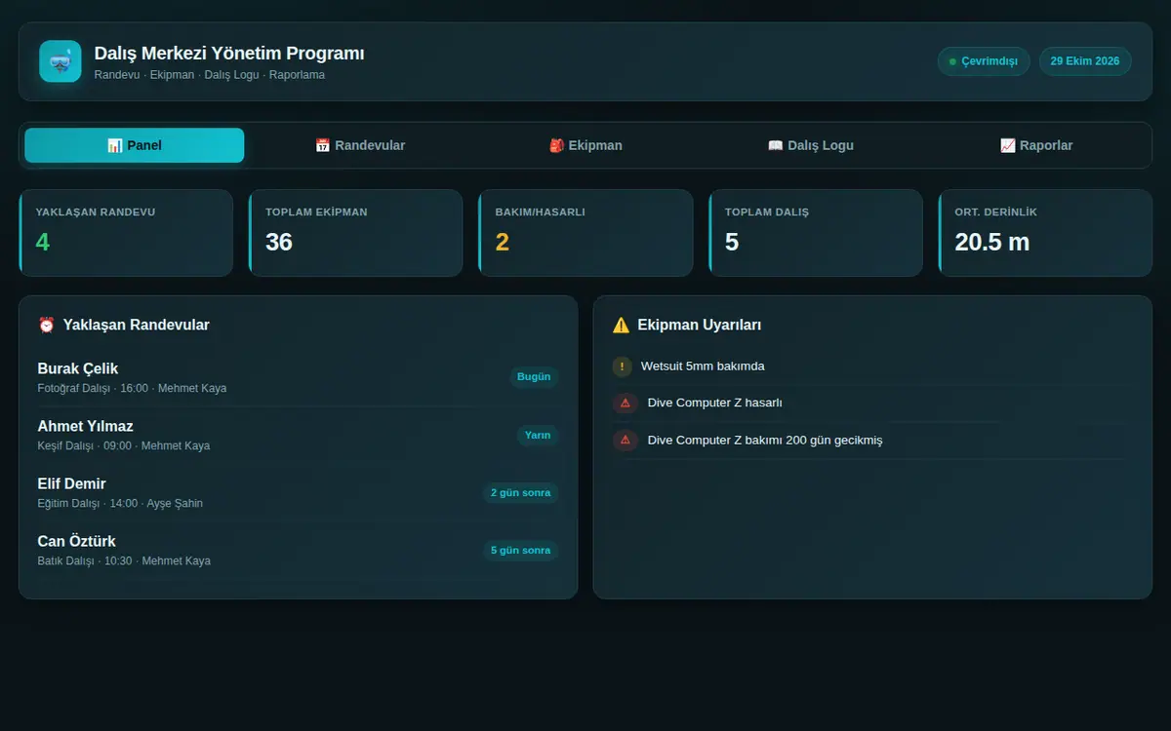Screen dimensions: 1171x731
Task: Click 'Dive Computer Z hasarlı' alert text
Action: click(x=715, y=403)
